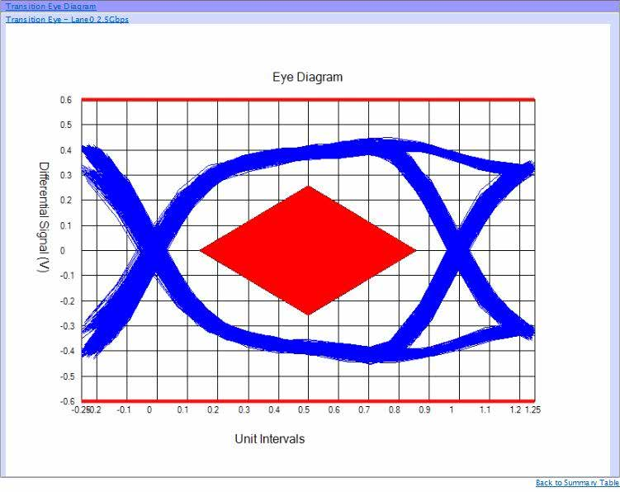Image resolution: width=620 pixels, height=492 pixels.
Task: Click the 0.9 x-axis tick label
Action: pos(424,409)
